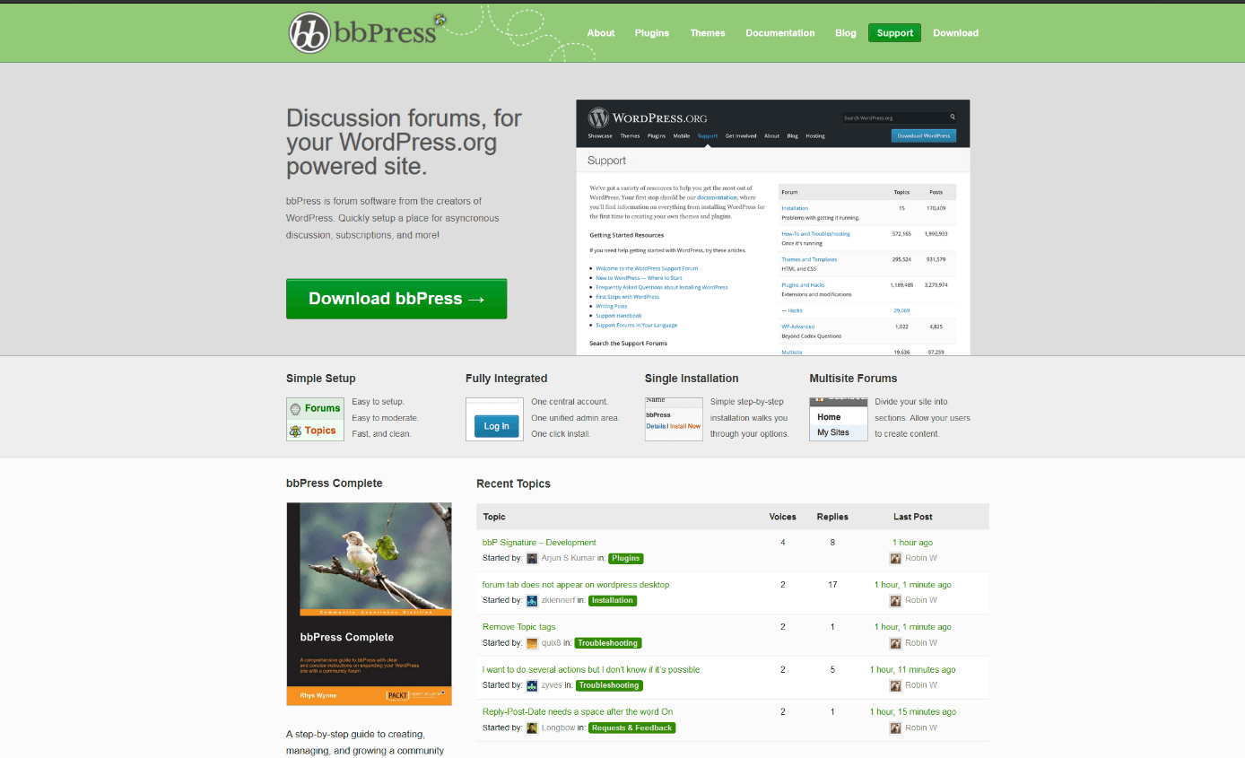Image resolution: width=1245 pixels, height=758 pixels.
Task: Click Arjun S Kumar's avatar icon
Action: pos(532,558)
